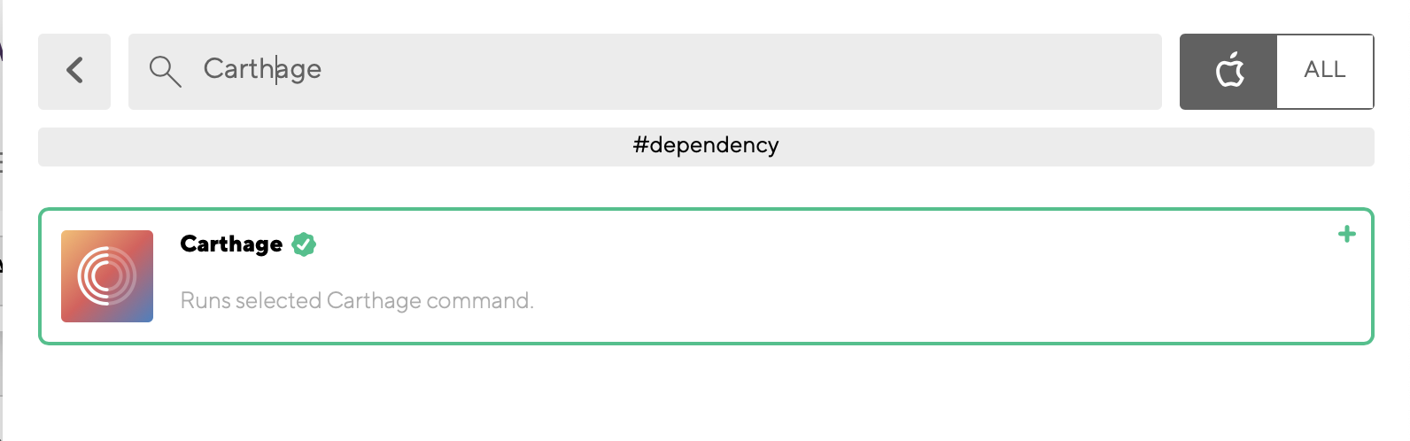Click the back chevron button
Screen dimensions: 1410x441
(74, 71)
